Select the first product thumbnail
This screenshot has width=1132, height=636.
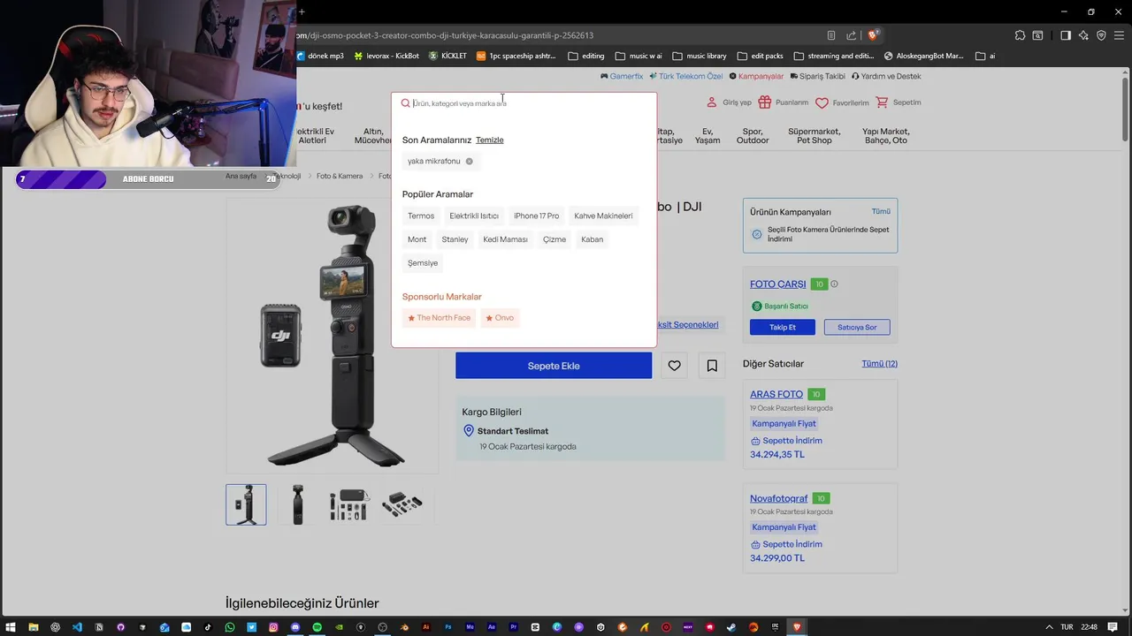tap(246, 504)
